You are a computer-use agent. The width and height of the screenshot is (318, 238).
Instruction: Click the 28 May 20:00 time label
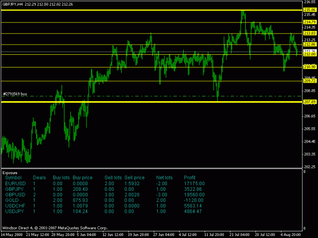pyautogui.click(x=63, y=235)
